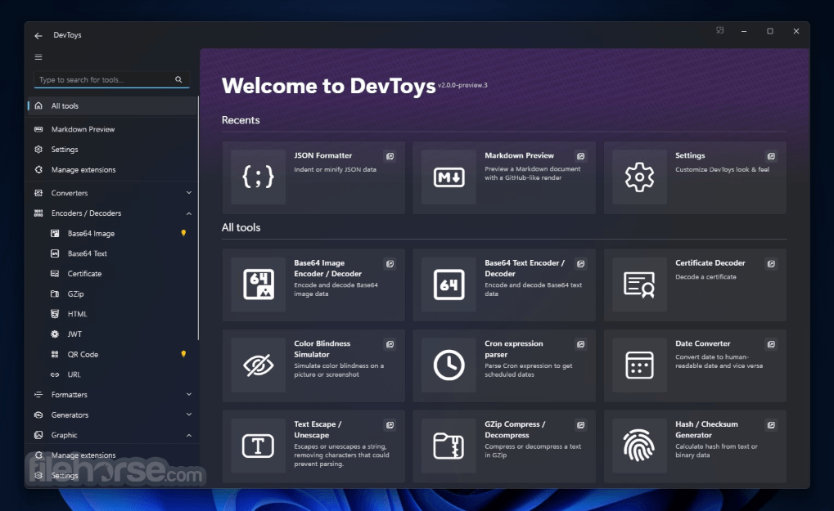Screen dimensions: 834x511
Task: Select HTML in the sidebar tree
Action: click(112, 314)
